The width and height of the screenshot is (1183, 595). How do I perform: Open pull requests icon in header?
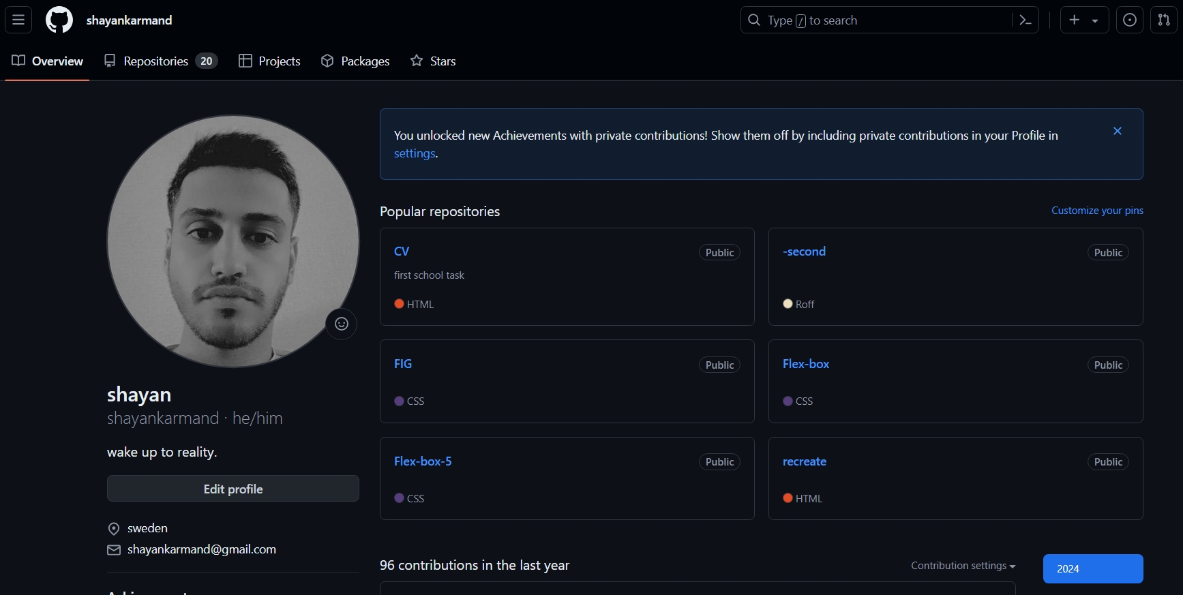coord(1164,20)
